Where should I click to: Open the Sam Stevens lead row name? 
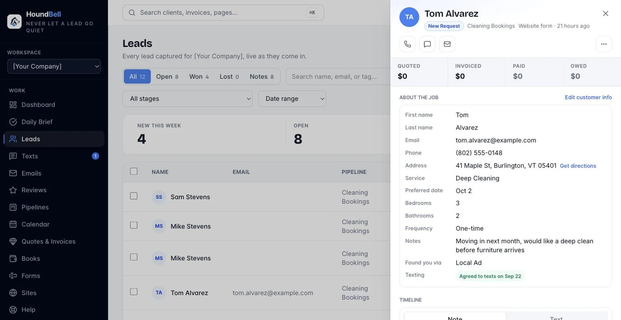(x=190, y=197)
